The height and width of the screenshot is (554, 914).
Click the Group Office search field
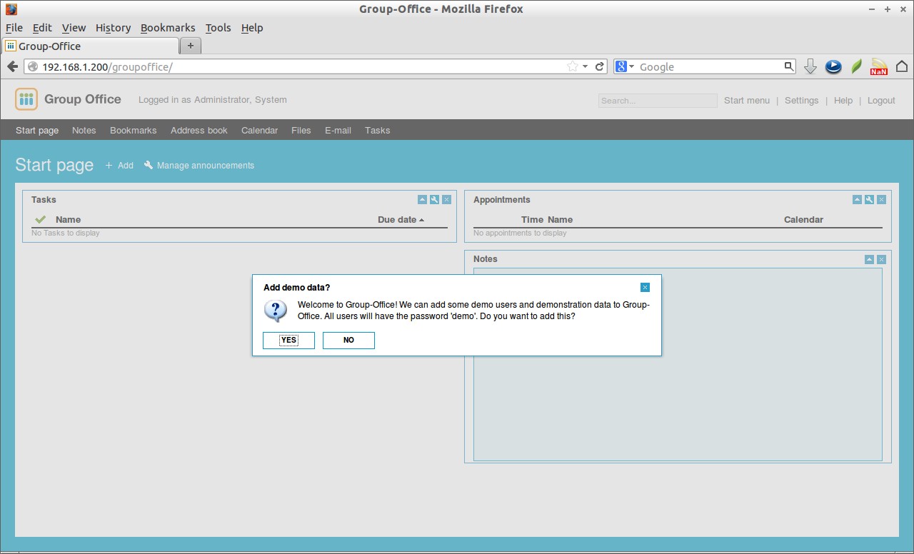tap(658, 101)
